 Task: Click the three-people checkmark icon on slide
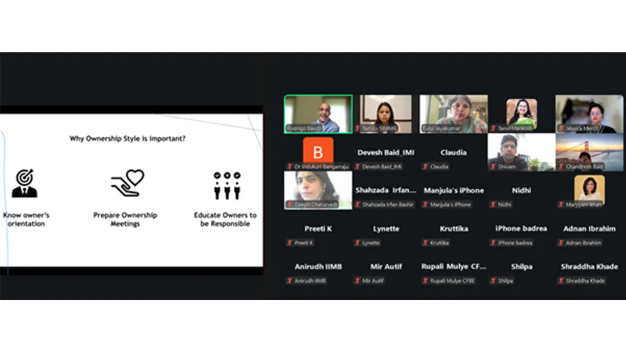point(227,185)
